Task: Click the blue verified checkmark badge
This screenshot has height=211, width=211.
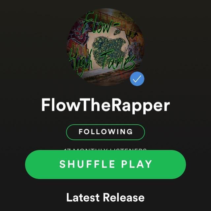Action: click(x=137, y=79)
